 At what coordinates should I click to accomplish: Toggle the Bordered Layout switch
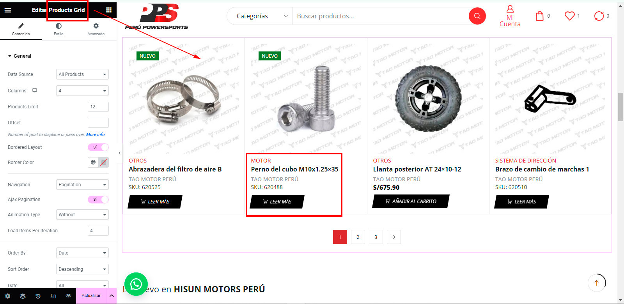coord(98,147)
